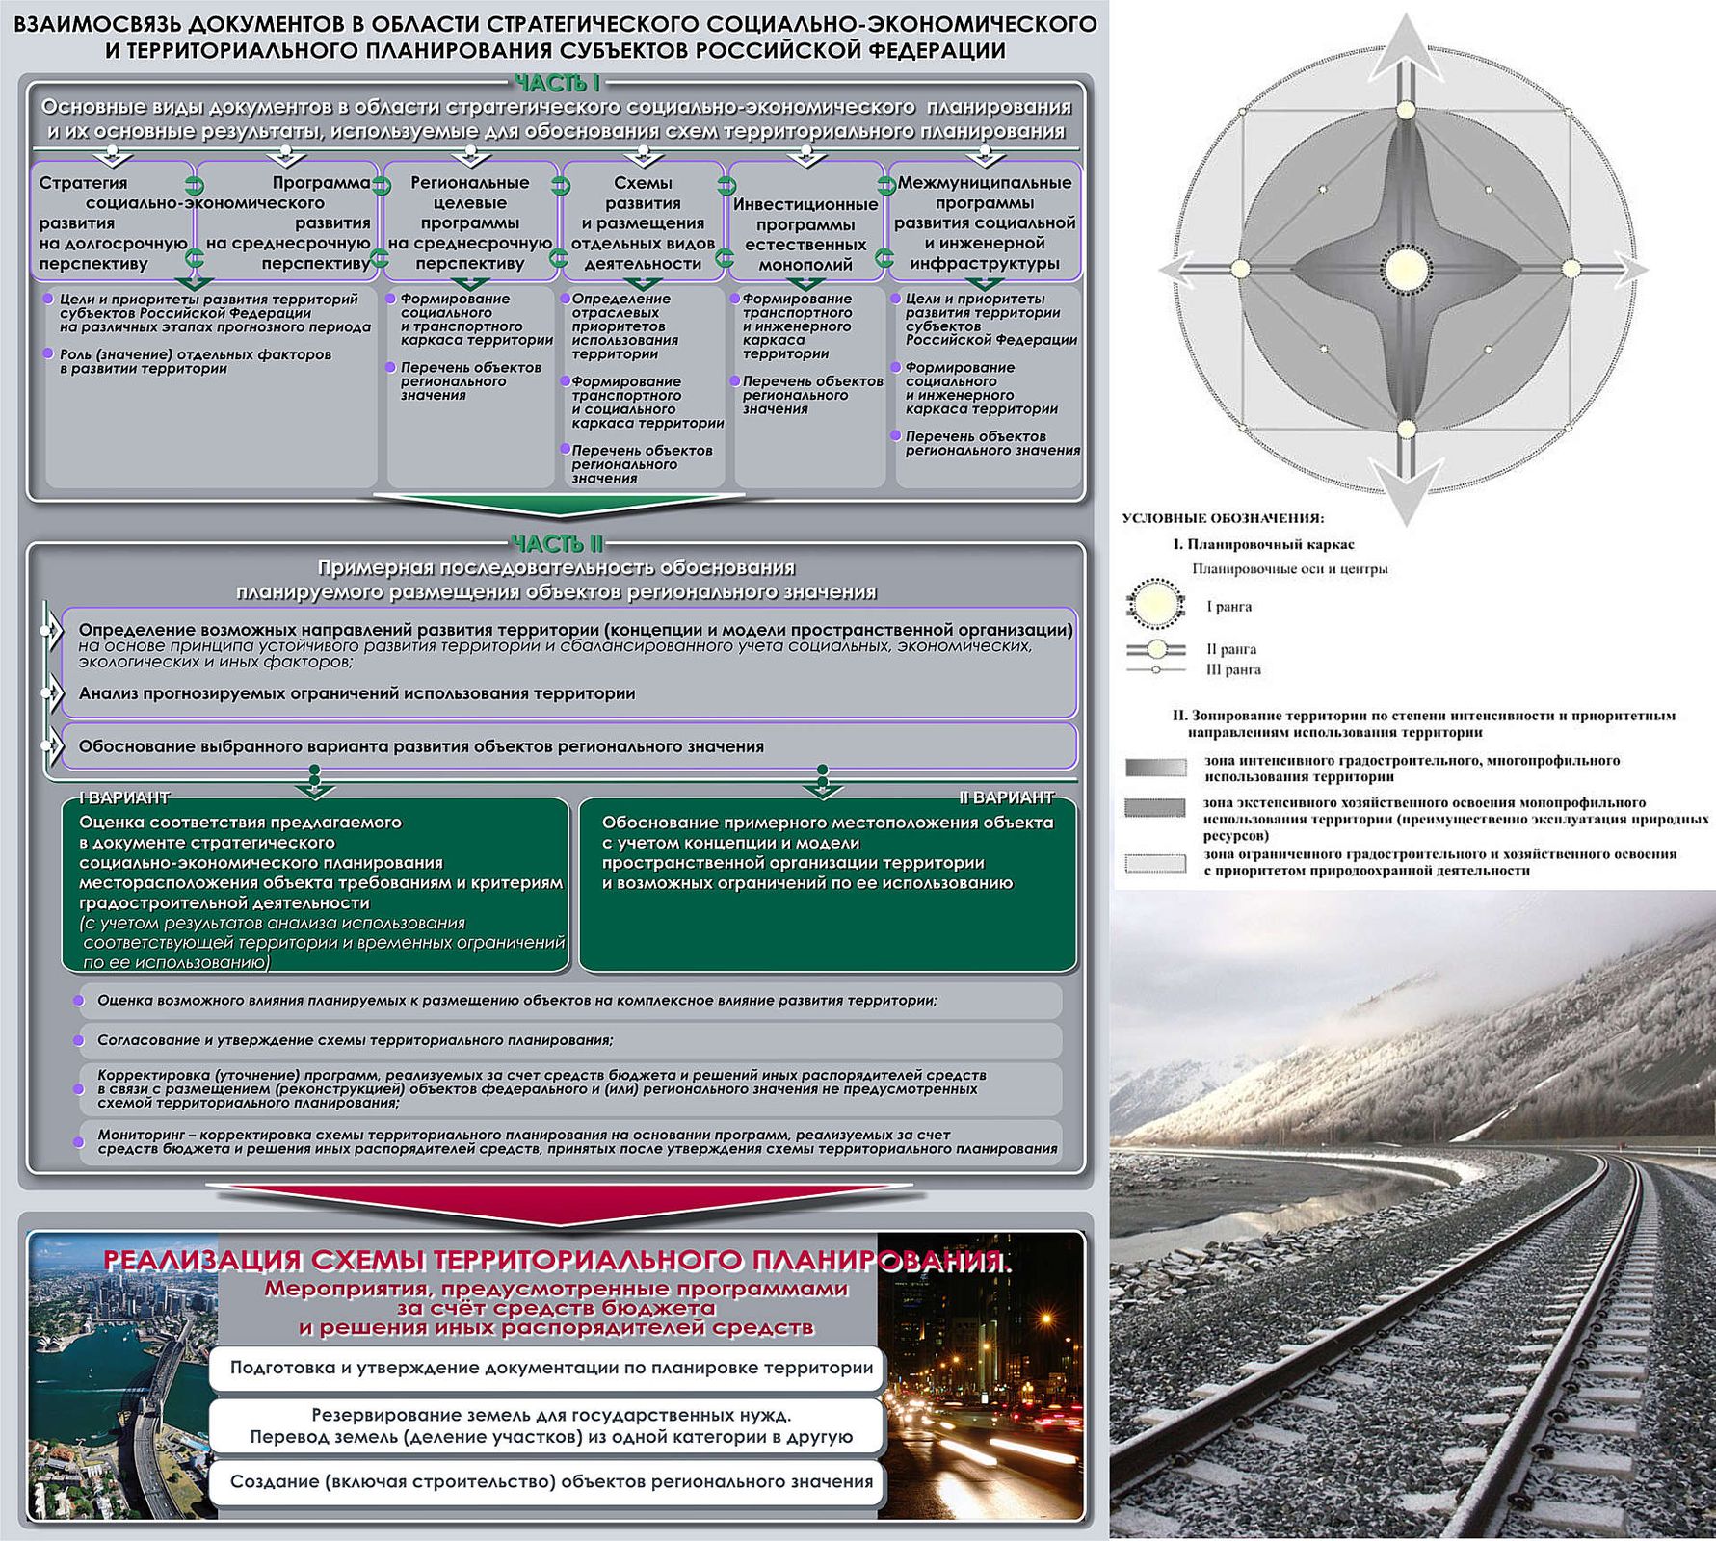Click the central rank I planning center in diagram
This screenshot has width=1716, height=1541.
click(x=1405, y=269)
